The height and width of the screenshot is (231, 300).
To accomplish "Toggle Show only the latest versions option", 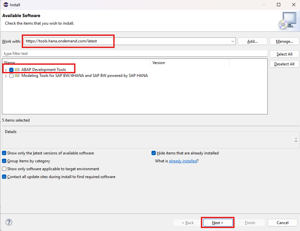I will point(4,153).
